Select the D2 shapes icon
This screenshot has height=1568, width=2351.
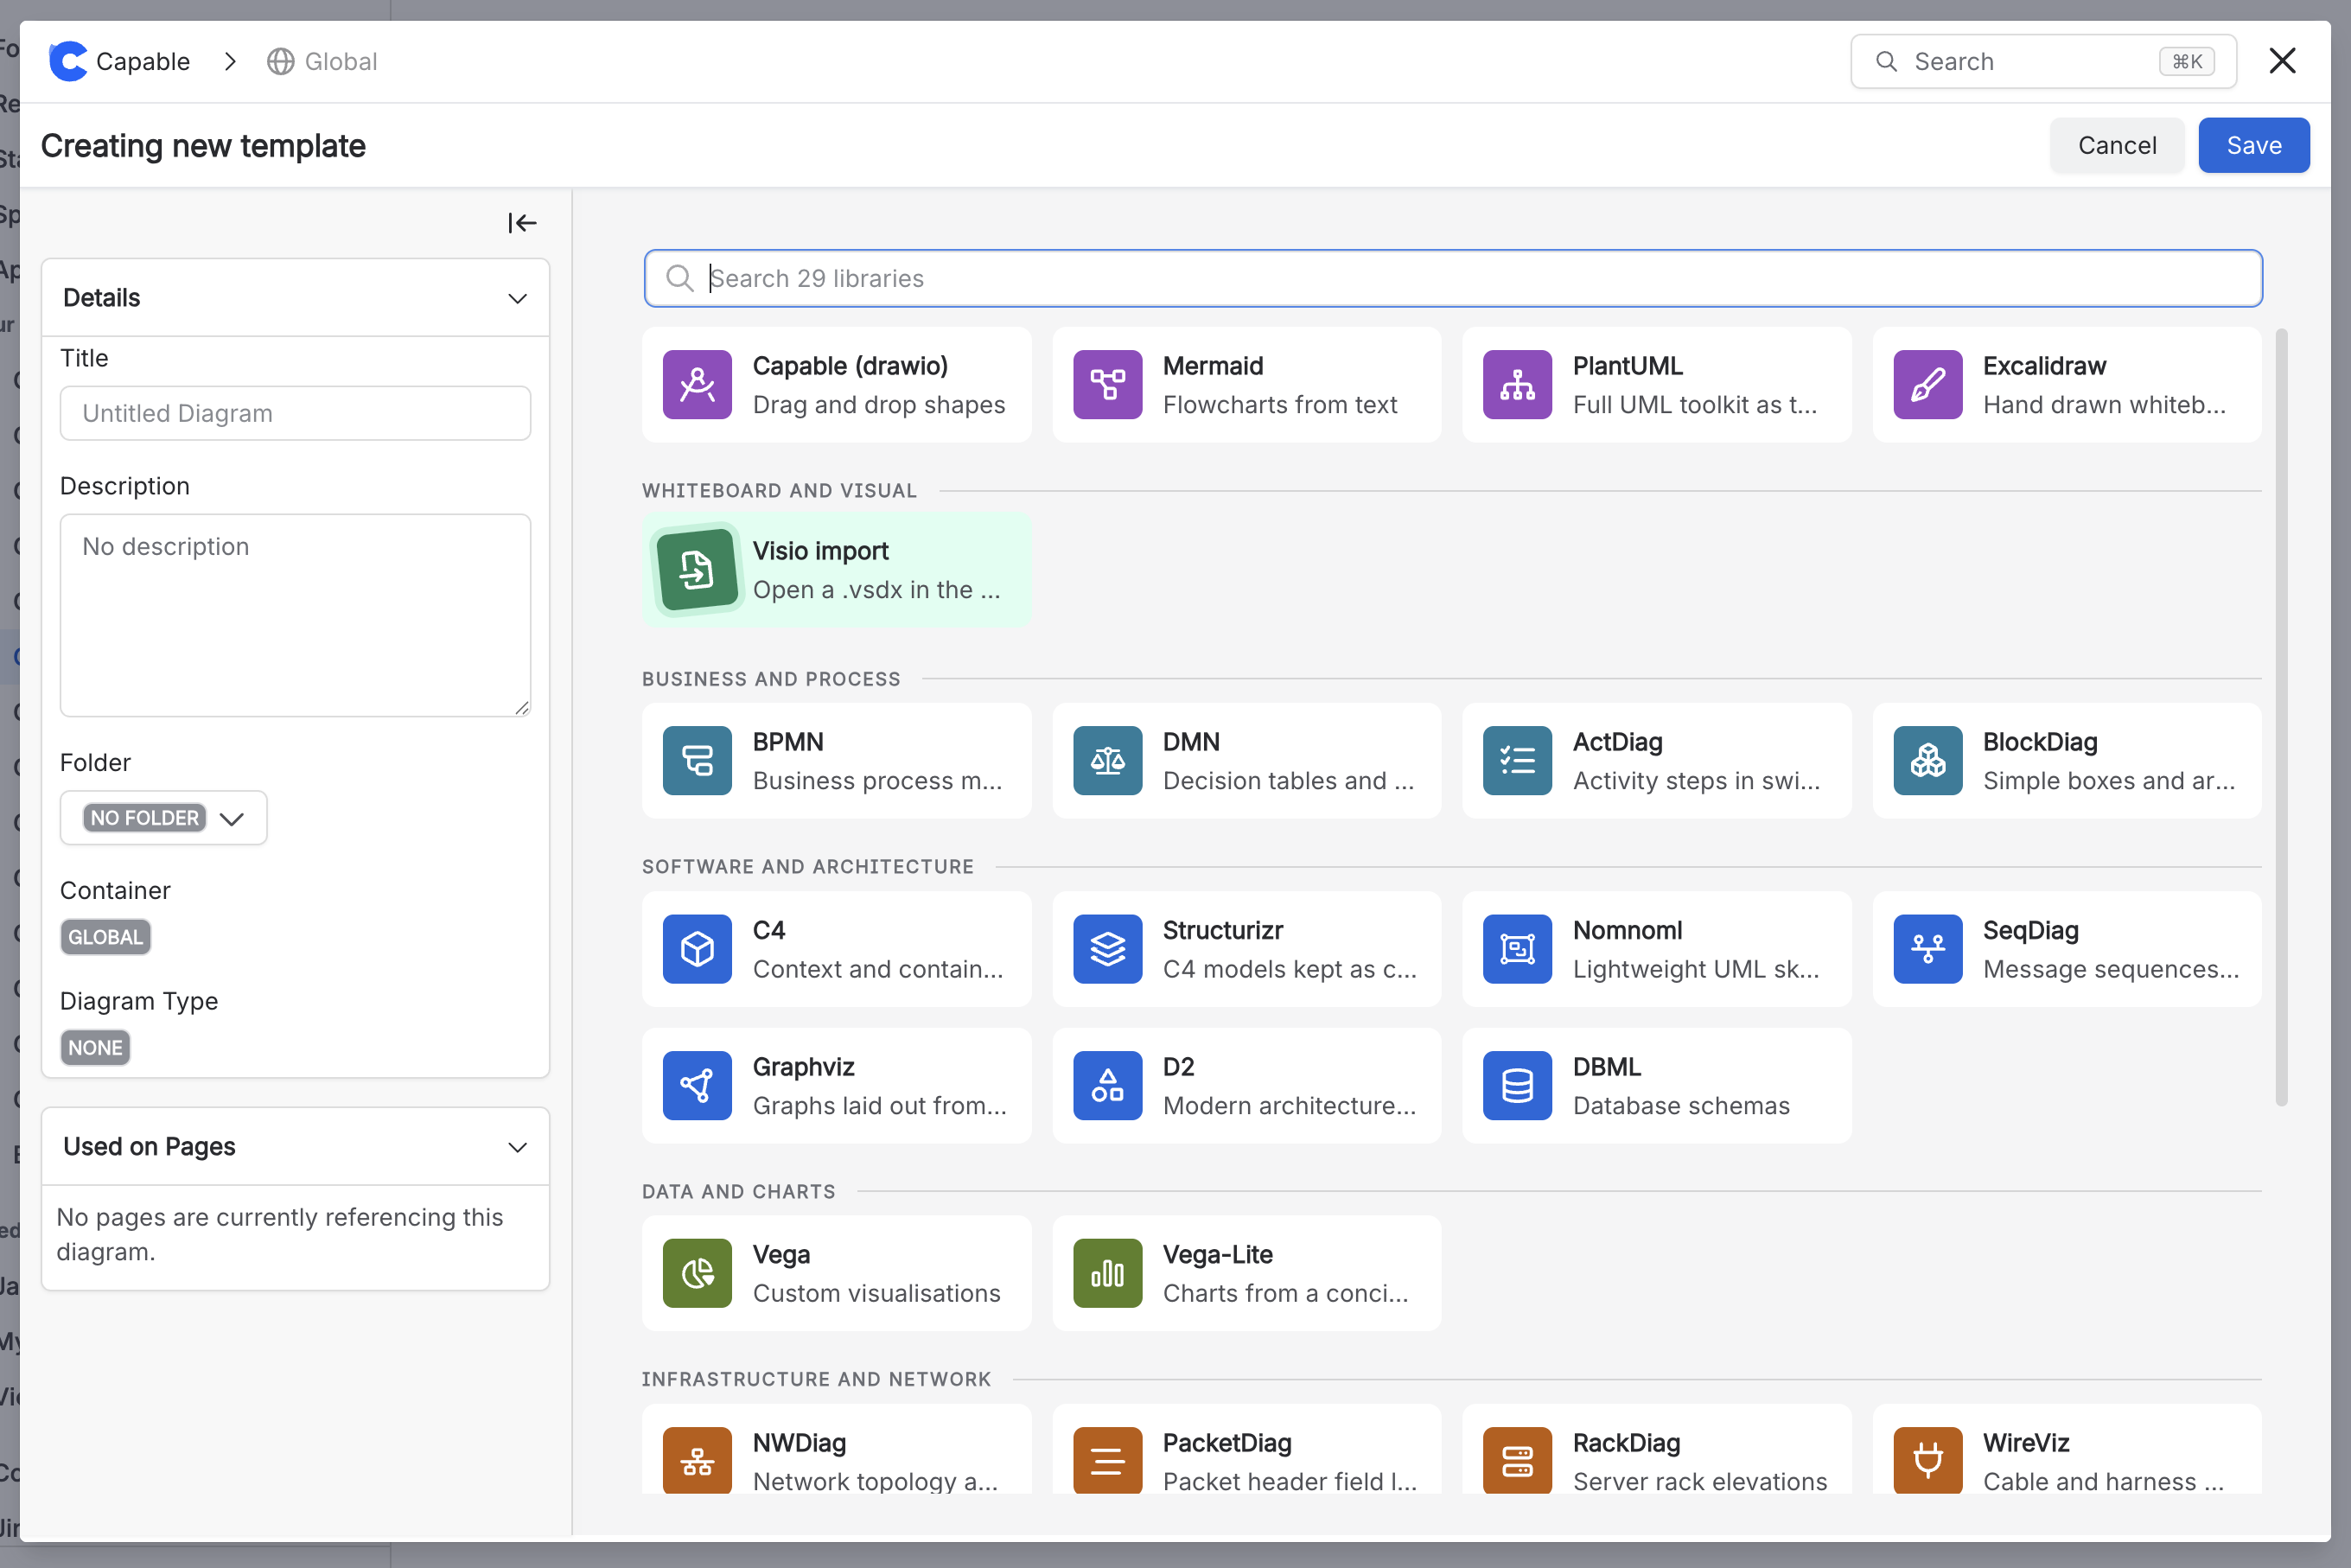coord(1107,1085)
